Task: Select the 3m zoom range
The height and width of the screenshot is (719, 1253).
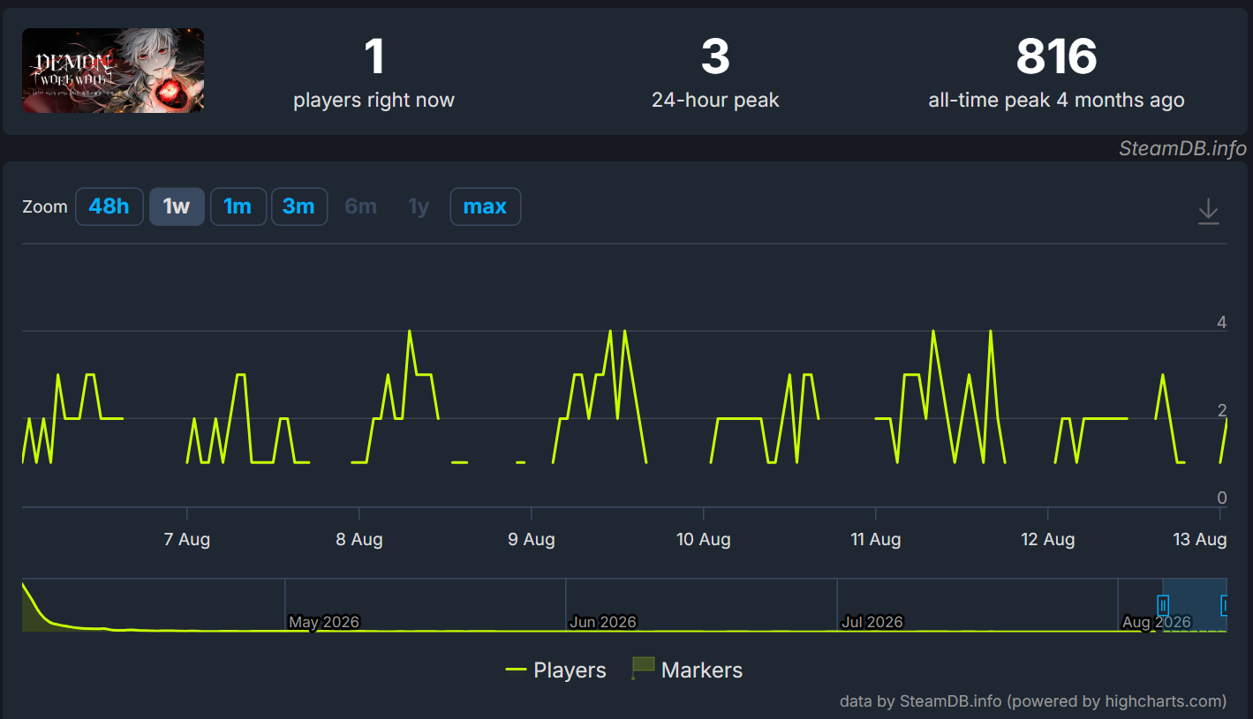Action: 298,206
